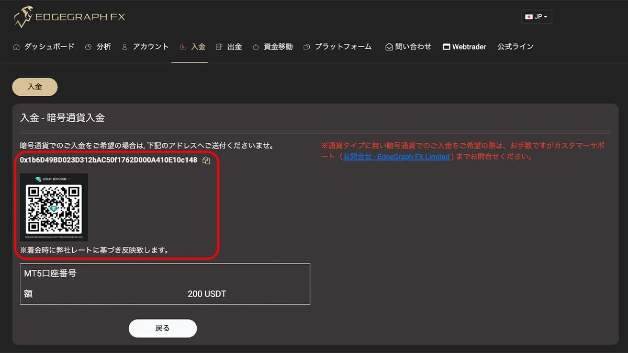Click the 戻る back button
This screenshot has height=353, width=628.
coord(163,328)
